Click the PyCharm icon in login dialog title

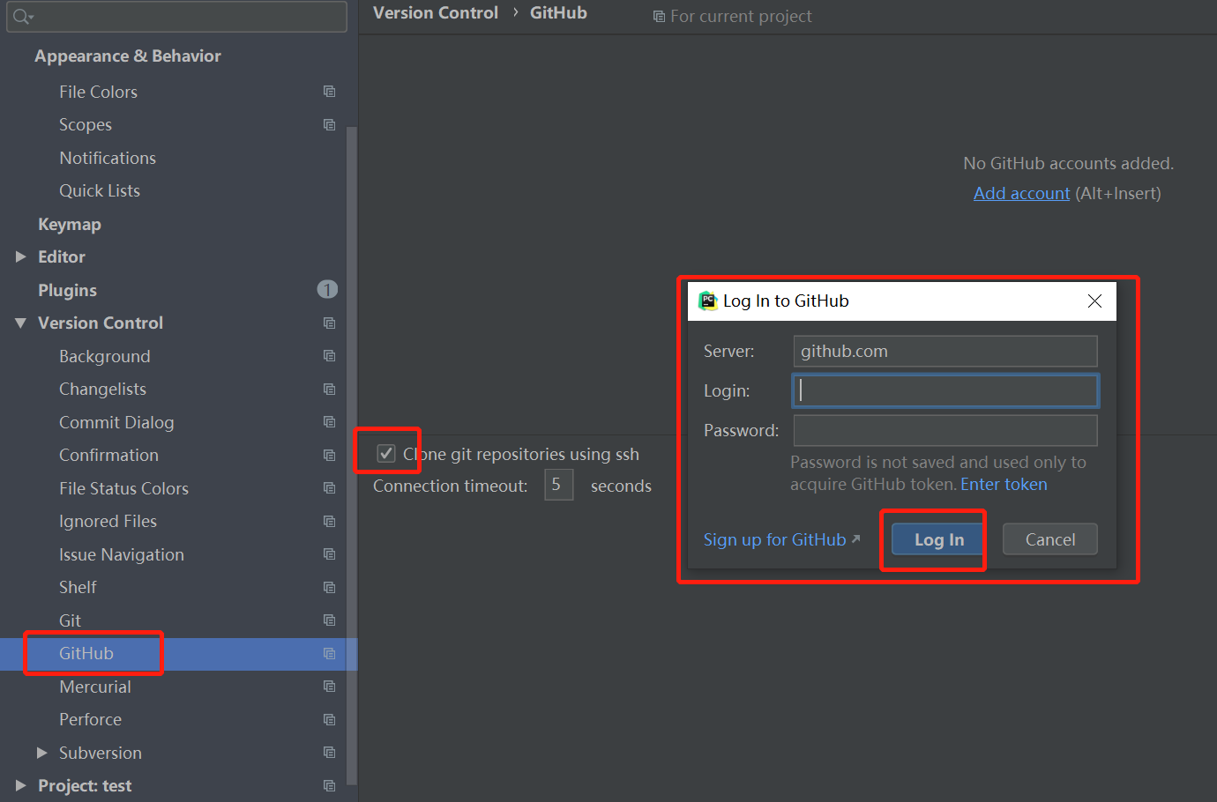point(708,301)
